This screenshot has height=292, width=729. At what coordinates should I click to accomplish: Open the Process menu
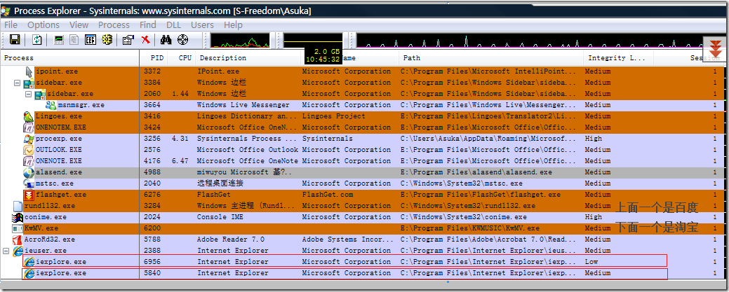114,25
